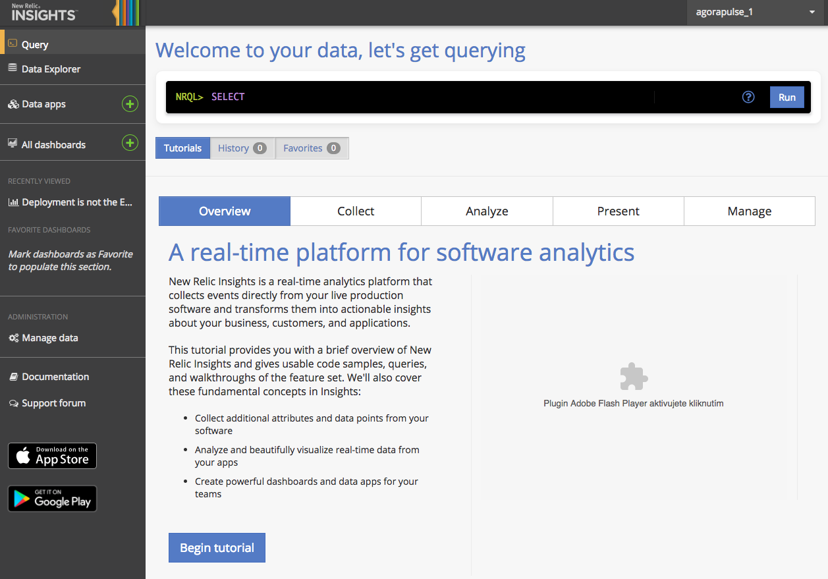Open NRQL help question mark icon

(748, 97)
